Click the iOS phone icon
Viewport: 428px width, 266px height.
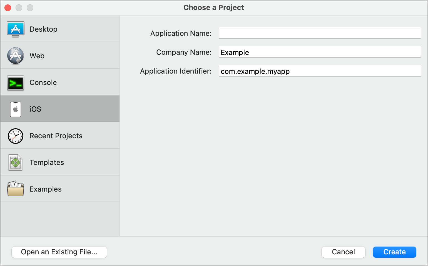[16, 109]
